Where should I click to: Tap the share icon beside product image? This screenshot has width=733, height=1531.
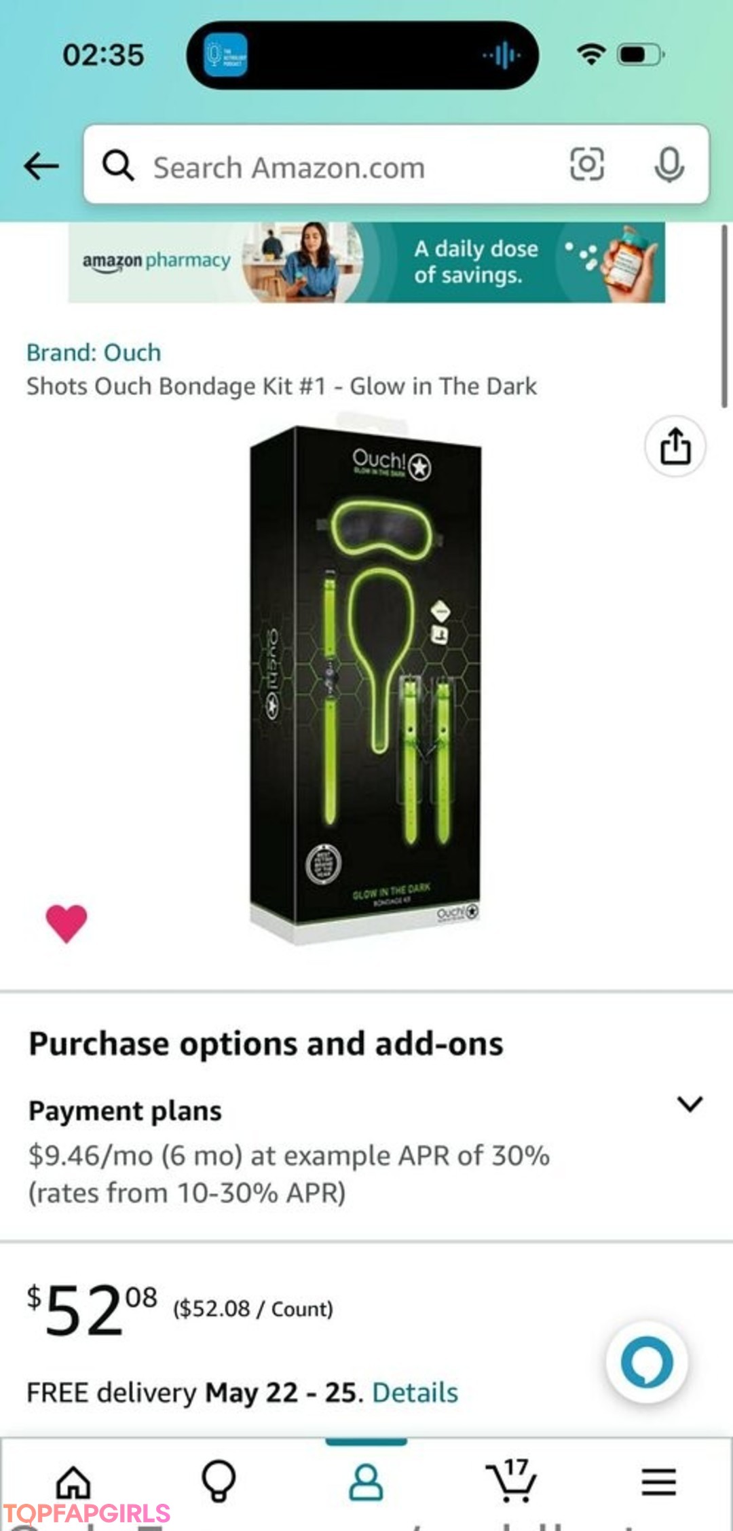(675, 446)
